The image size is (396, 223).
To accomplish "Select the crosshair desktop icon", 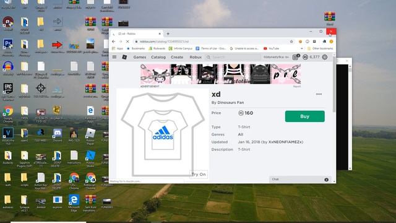I will [41, 90].
